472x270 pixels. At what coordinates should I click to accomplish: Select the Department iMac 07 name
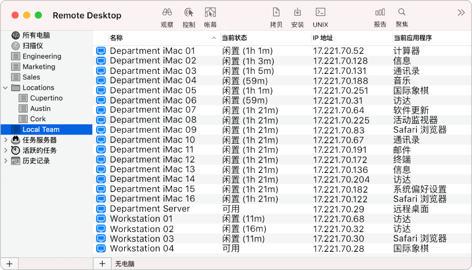[x=153, y=110]
